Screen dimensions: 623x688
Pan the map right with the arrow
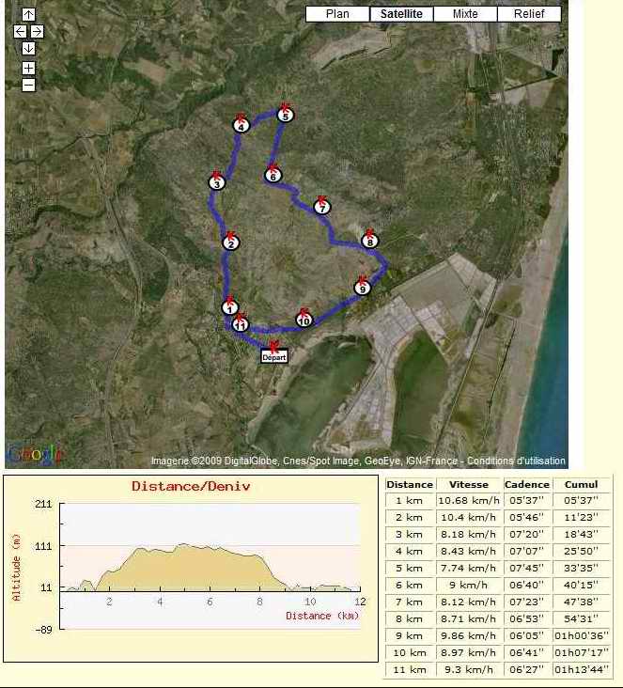[x=38, y=32]
